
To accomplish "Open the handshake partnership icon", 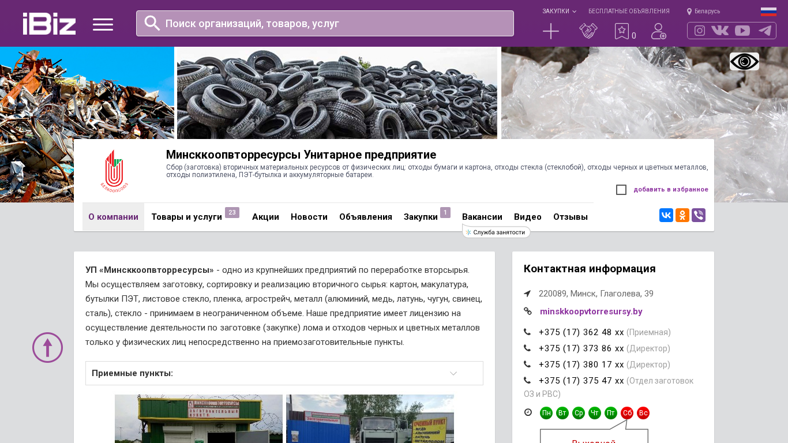I will click(588, 31).
